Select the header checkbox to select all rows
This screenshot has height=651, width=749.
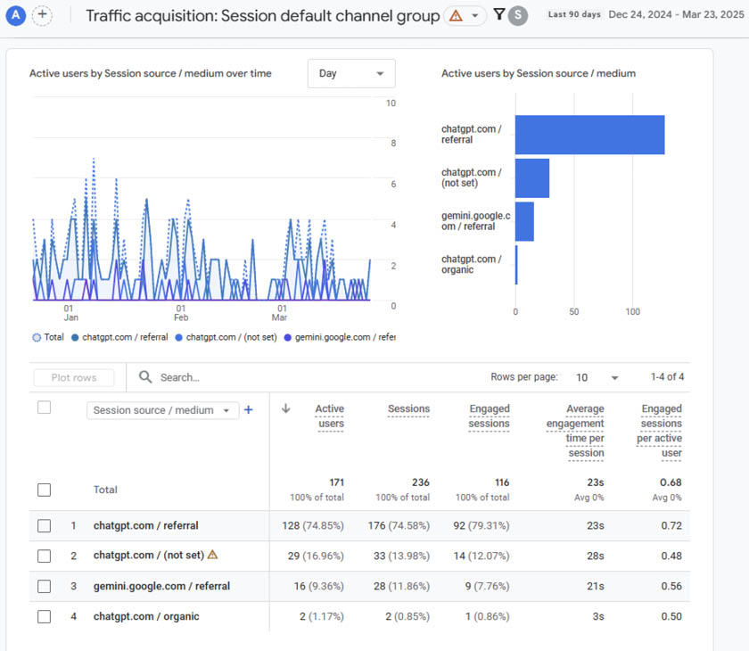(44, 406)
